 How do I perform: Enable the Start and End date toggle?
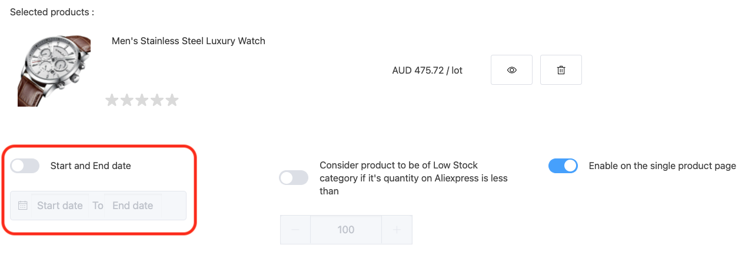(25, 166)
